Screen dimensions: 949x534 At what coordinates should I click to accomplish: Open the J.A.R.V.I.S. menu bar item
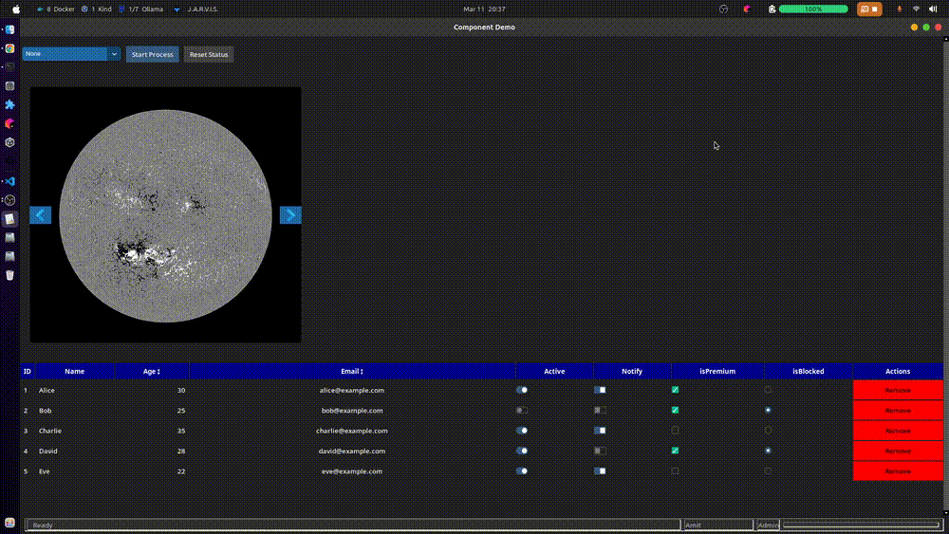[195, 9]
